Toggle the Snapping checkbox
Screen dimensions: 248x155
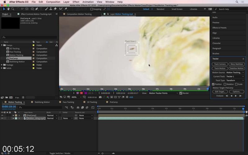pos(91,9)
